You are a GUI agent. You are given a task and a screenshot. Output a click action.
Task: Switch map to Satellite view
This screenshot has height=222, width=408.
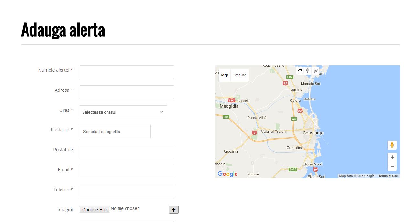240,75
